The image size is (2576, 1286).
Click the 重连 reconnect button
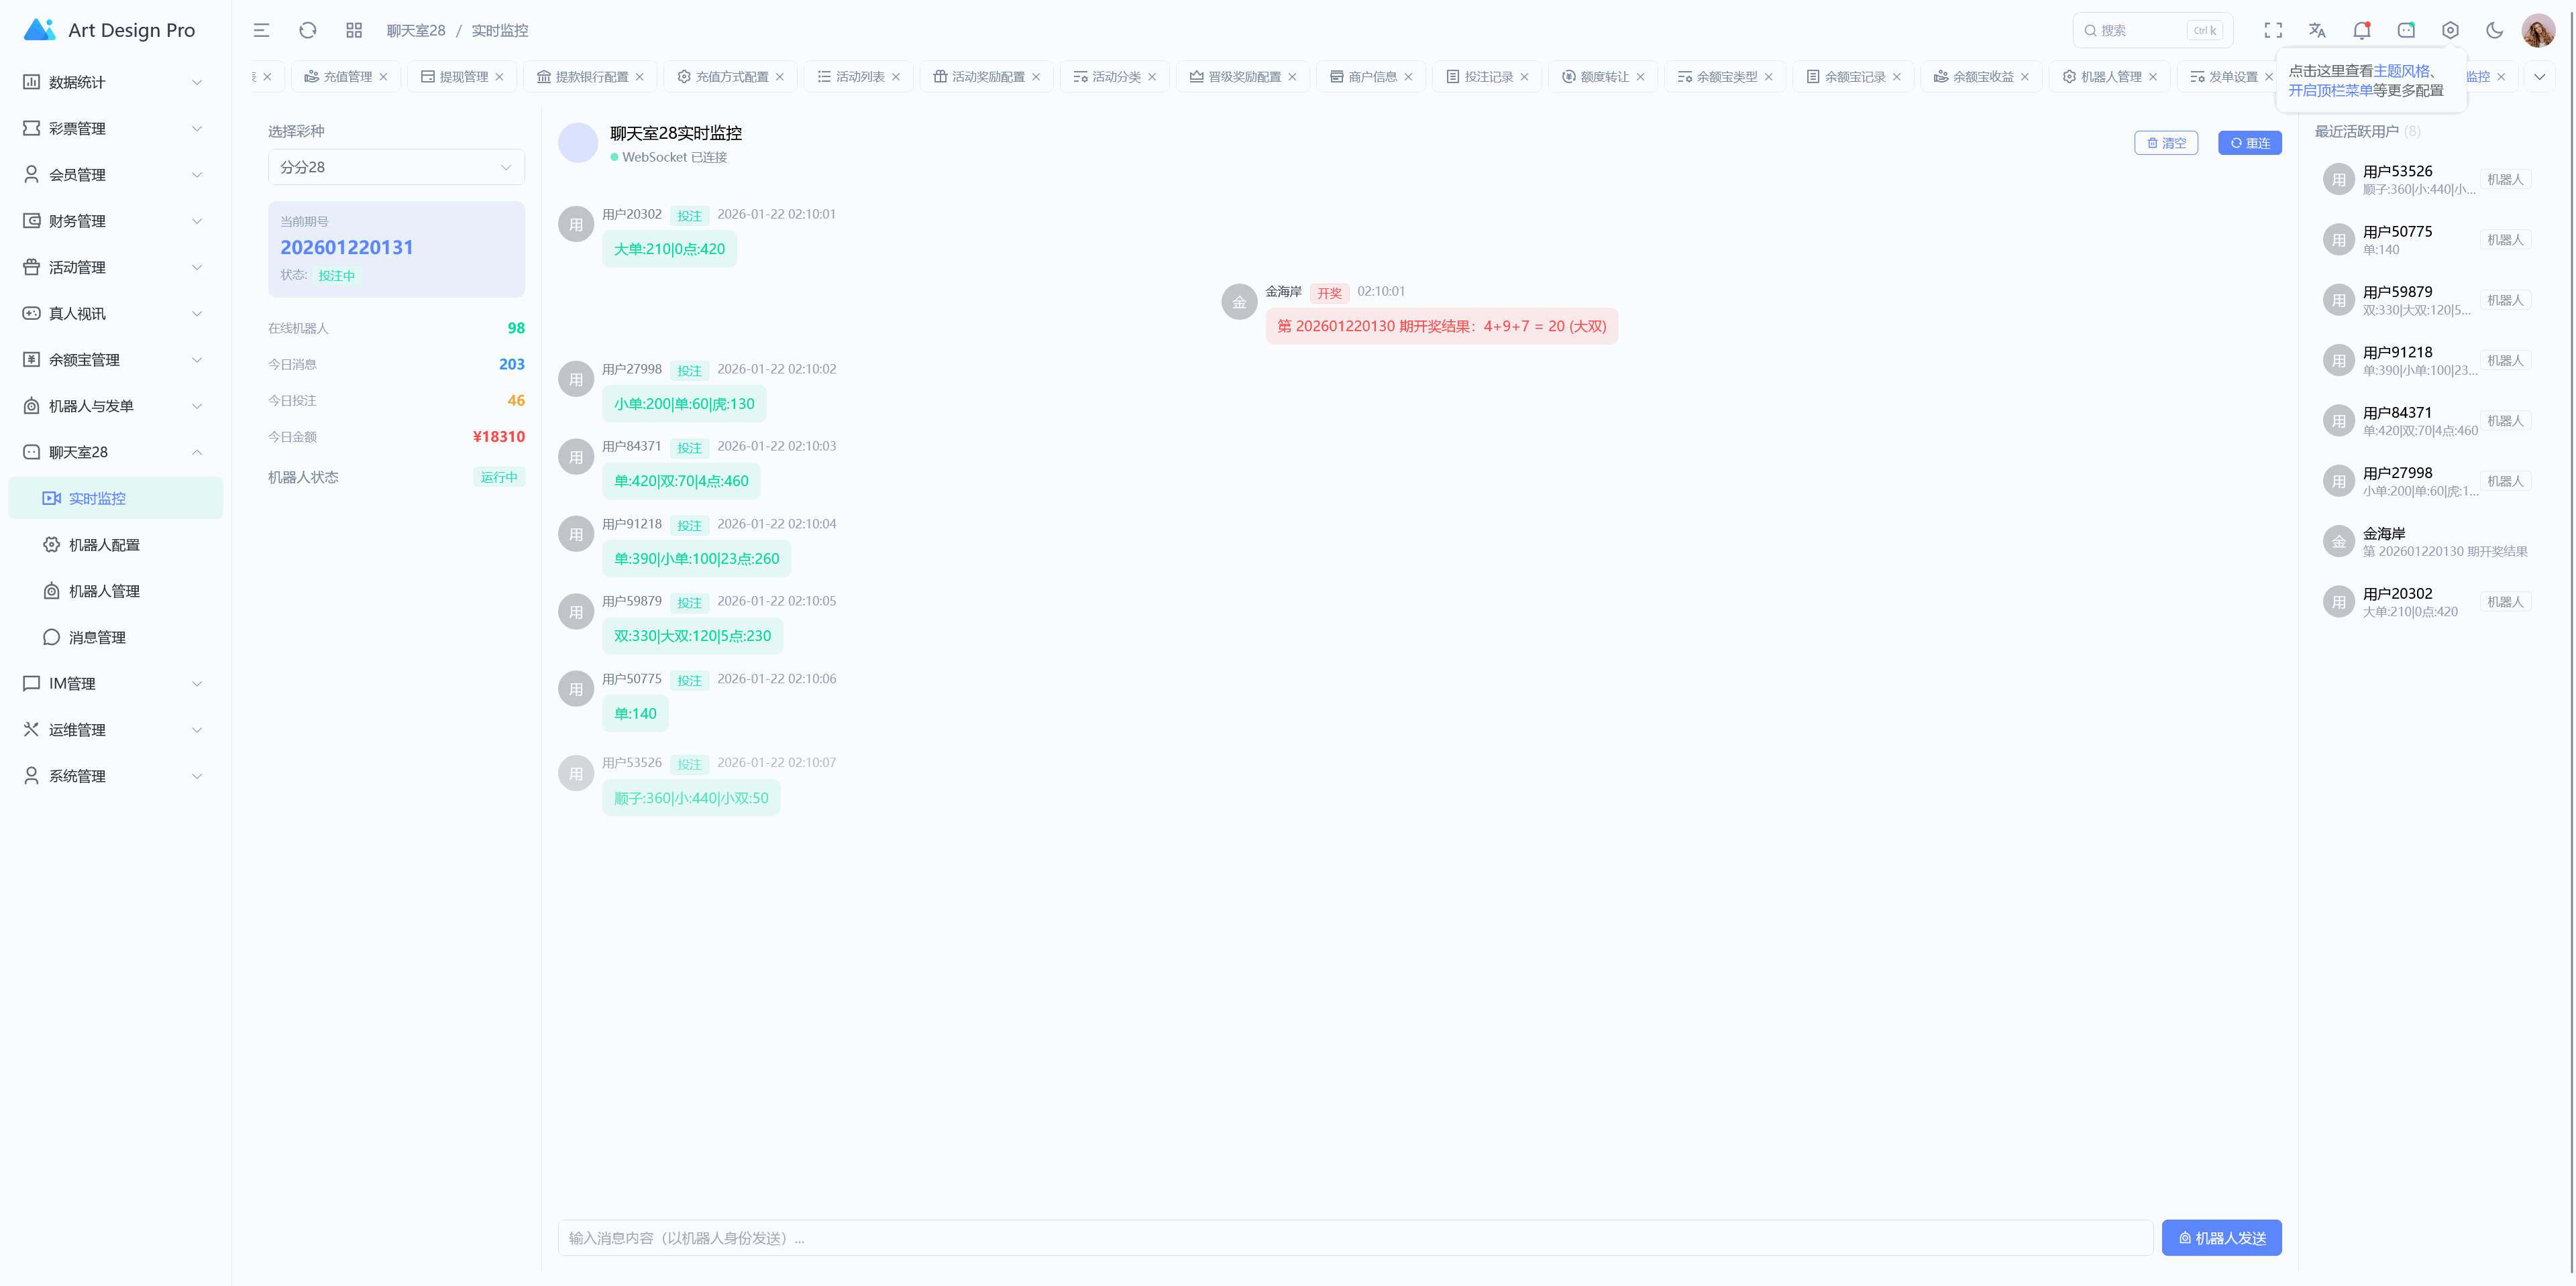click(x=2249, y=143)
